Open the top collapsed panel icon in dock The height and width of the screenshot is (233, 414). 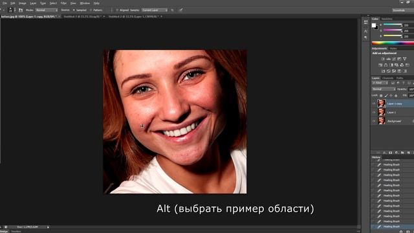(365, 22)
